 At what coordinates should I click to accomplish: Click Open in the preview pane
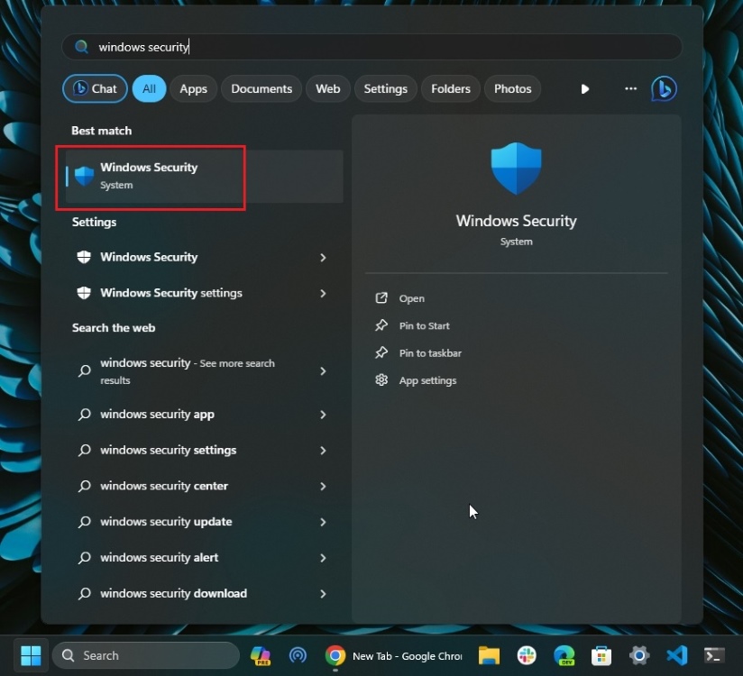(411, 298)
